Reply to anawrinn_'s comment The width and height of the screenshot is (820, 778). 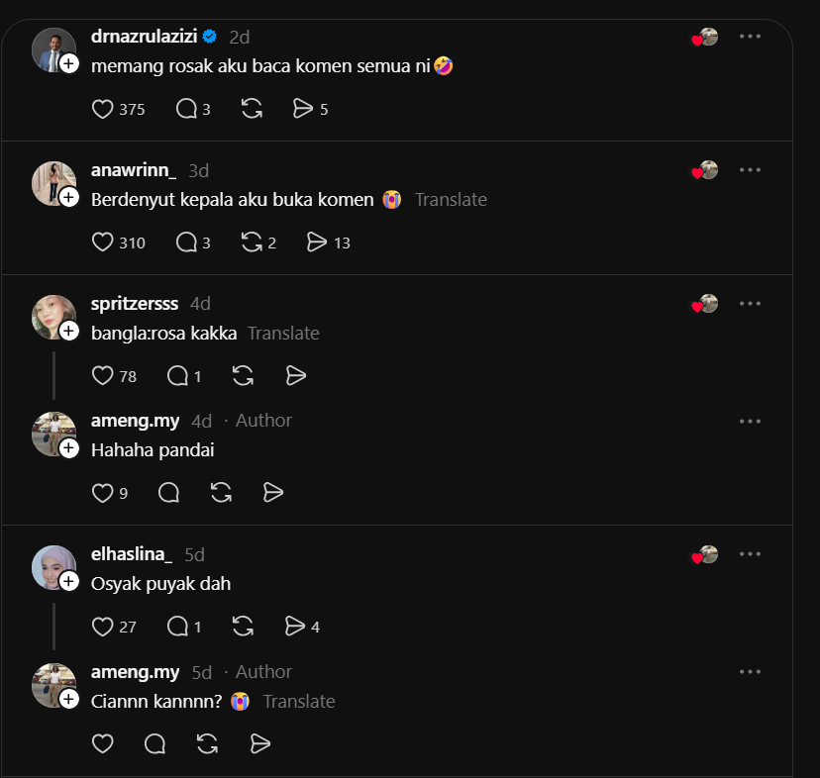point(186,243)
